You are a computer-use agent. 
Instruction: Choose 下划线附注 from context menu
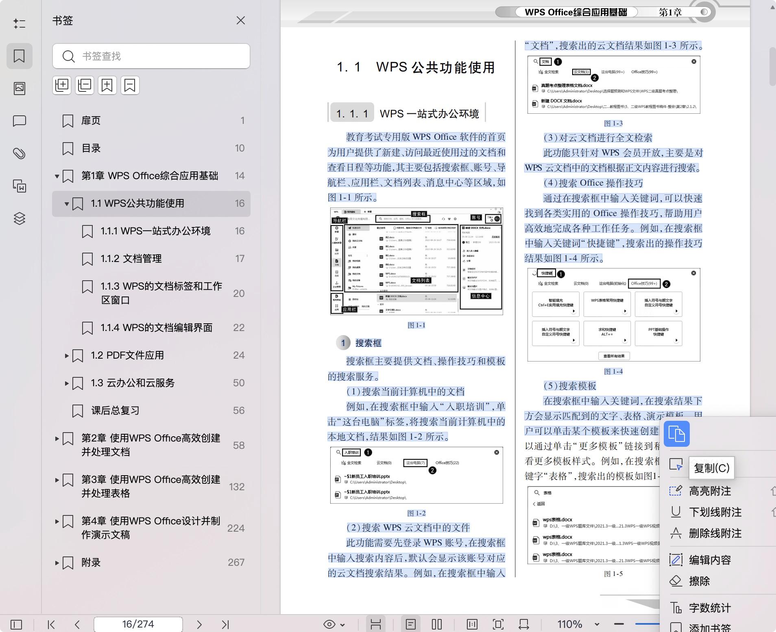[715, 512]
